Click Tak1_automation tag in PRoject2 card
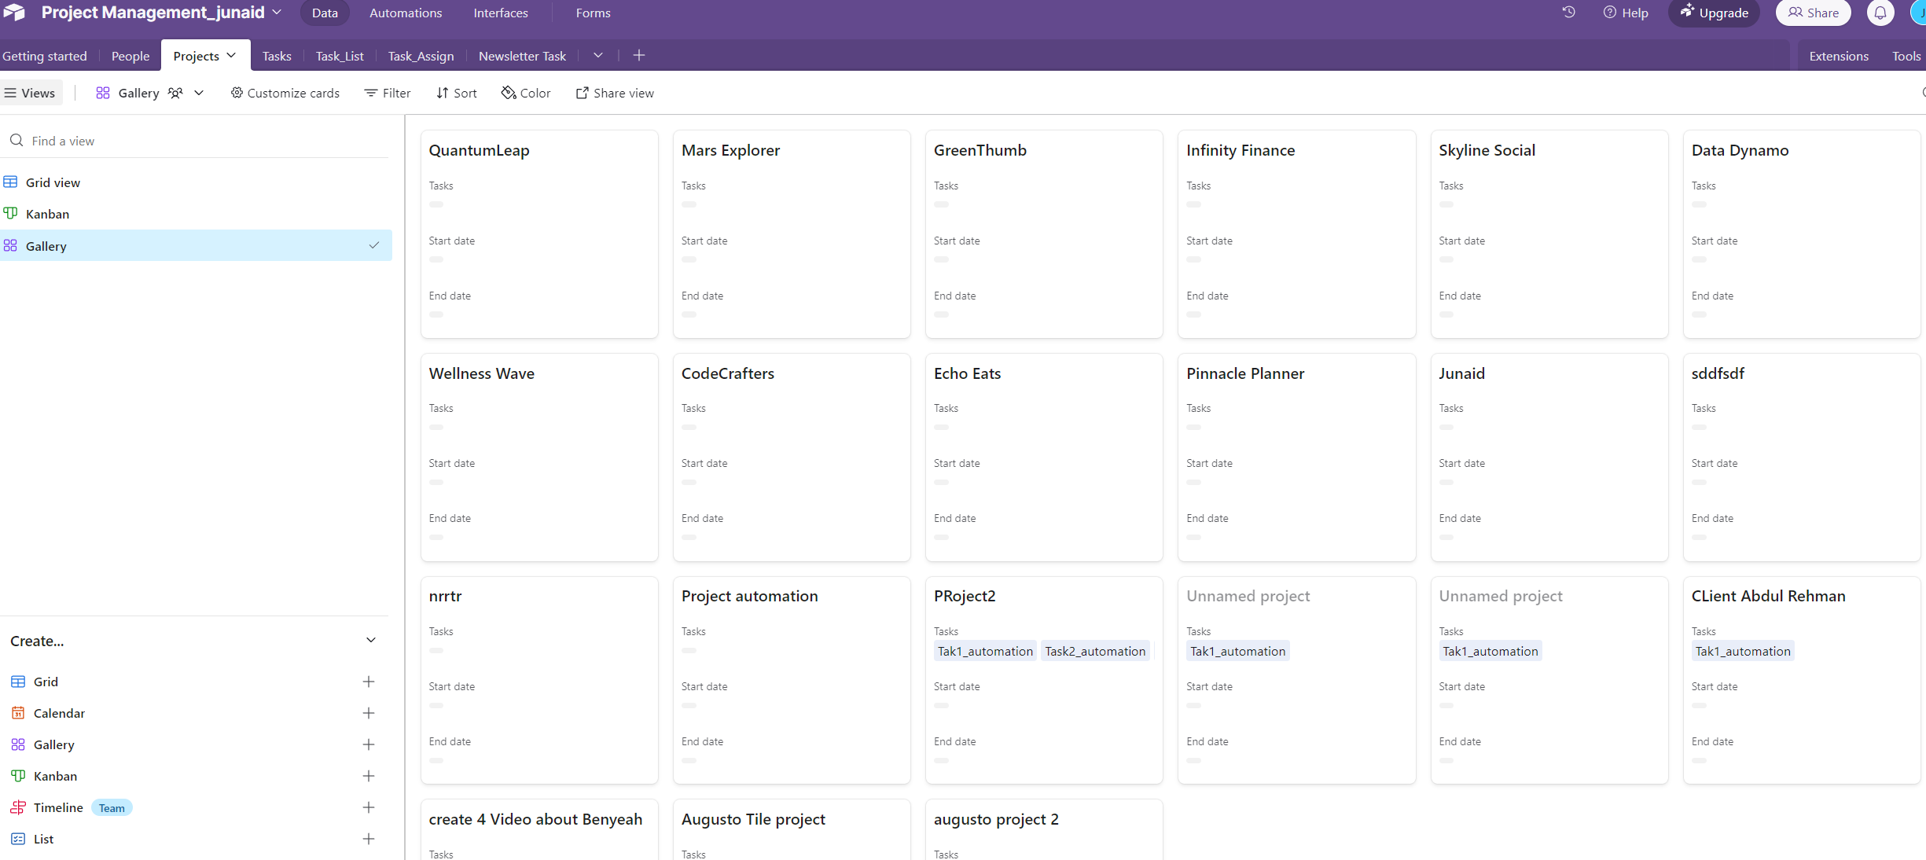Screen dimensions: 1926x860 [985, 651]
